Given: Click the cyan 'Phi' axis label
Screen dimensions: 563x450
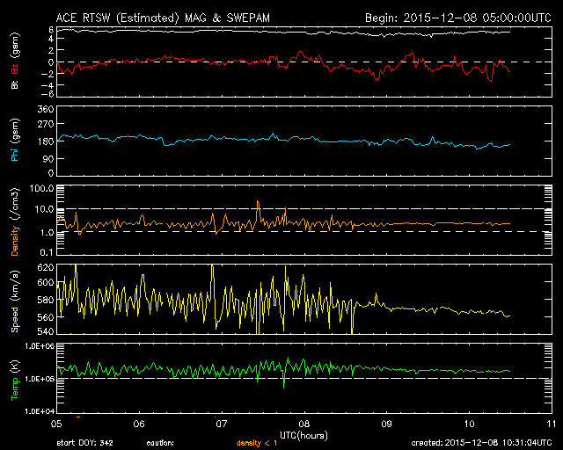Looking at the screenshot, I should 15,154.
